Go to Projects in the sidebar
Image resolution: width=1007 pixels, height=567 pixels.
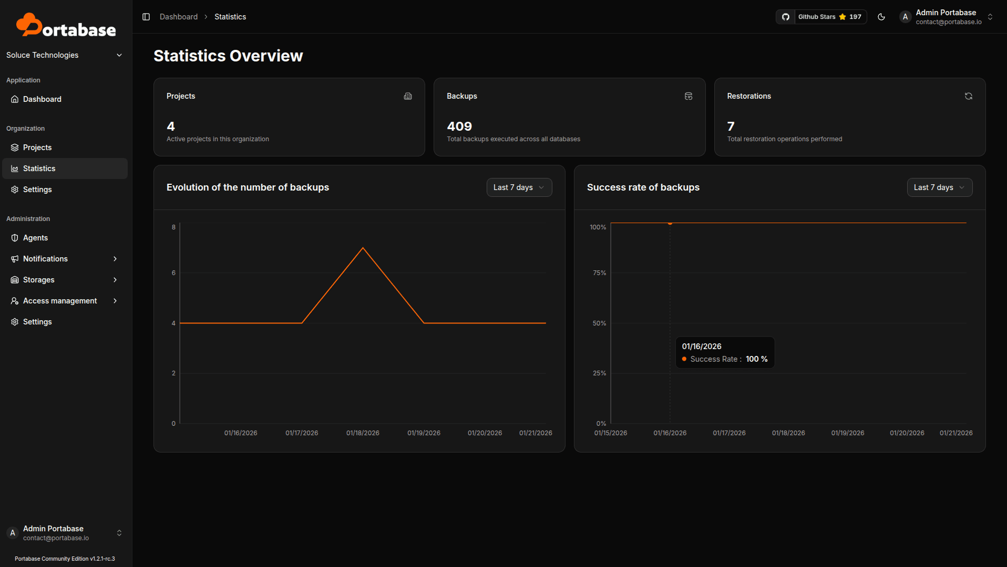coord(65,148)
